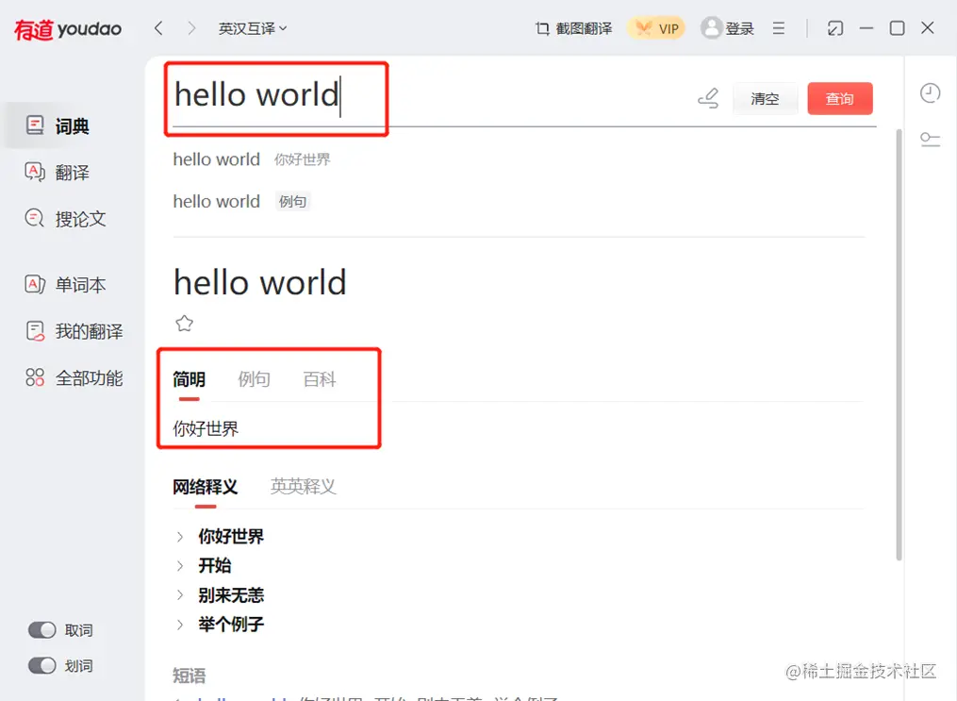Star hello world as favorite
The image size is (957, 701).
click(x=184, y=323)
